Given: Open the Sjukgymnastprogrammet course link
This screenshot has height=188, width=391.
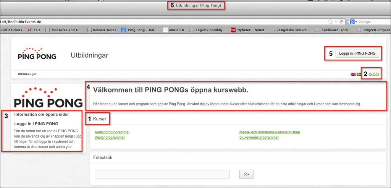Looking at the screenshot, I should (x=259, y=137).
